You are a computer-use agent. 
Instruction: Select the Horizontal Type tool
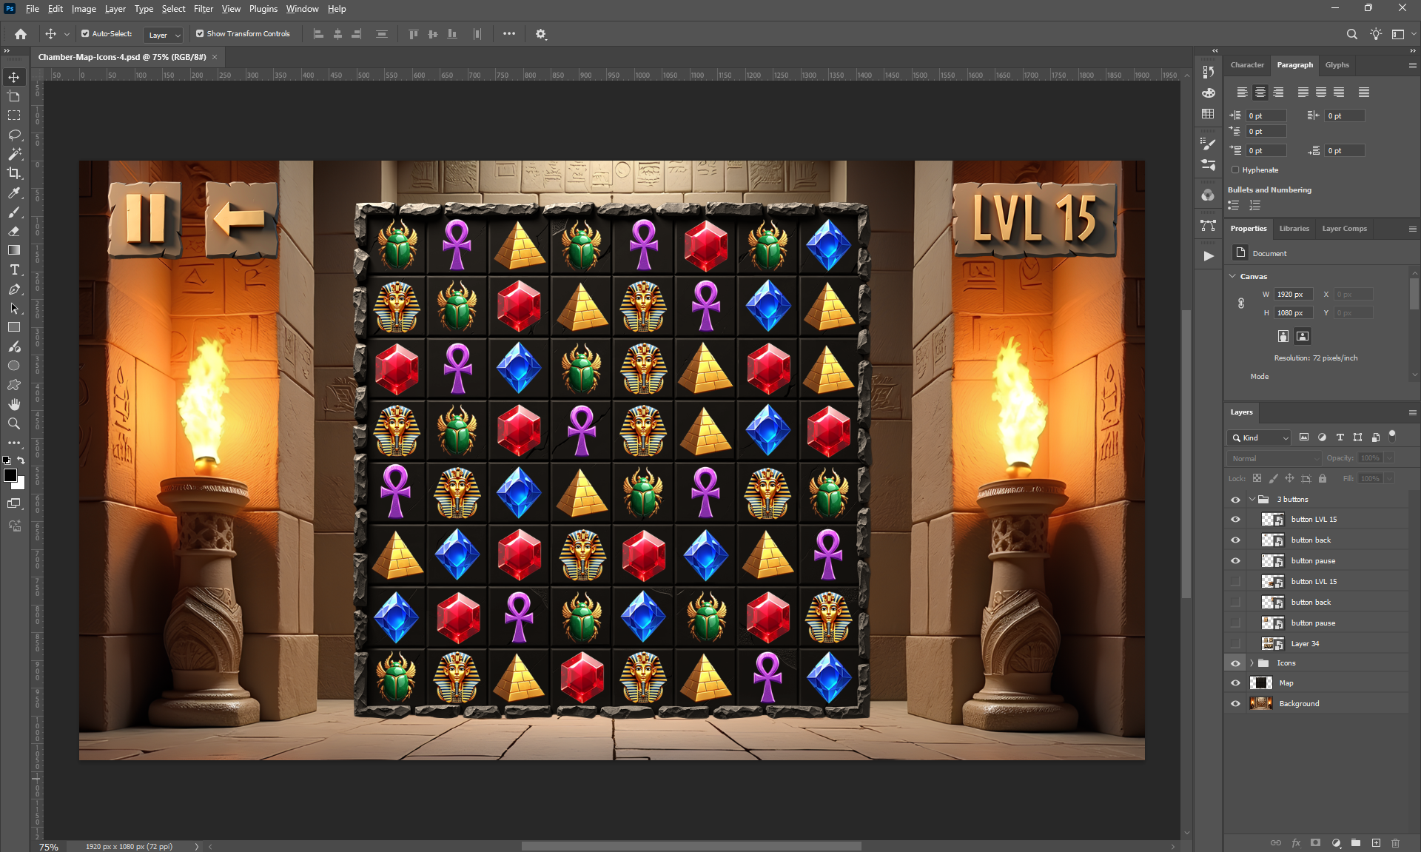pyautogui.click(x=14, y=269)
